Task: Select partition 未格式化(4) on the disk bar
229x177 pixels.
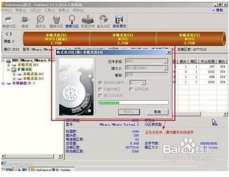Action: tap(123, 39)
